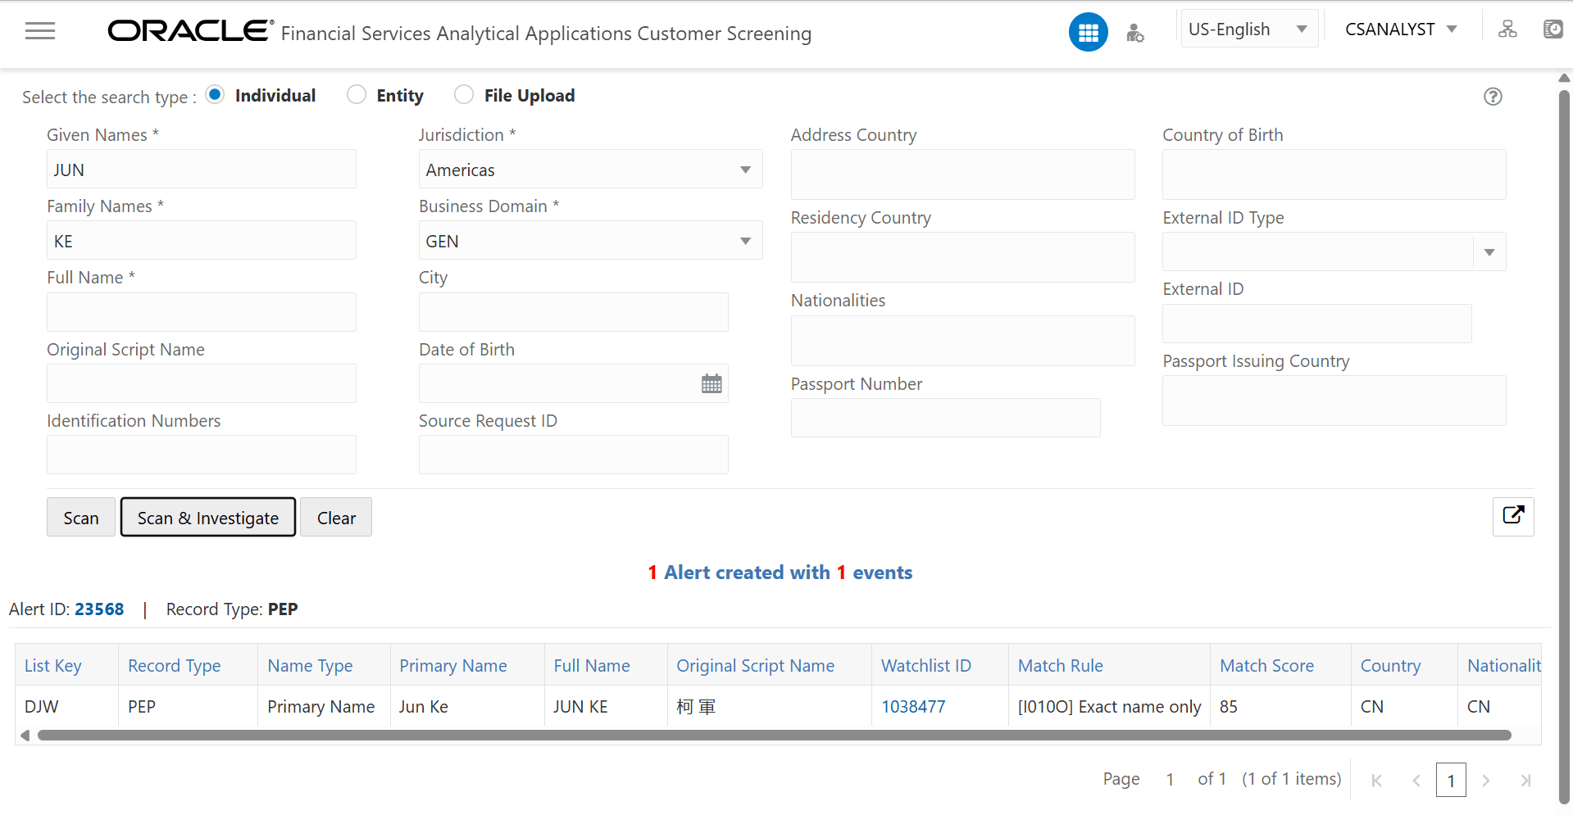
Task: Click the Help question mark icon
Action: pos(1493,97)
